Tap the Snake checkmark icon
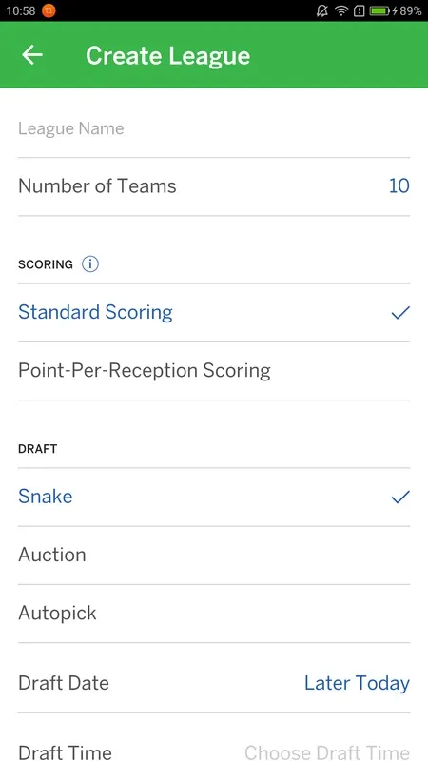The image size is (428, 761). tap(400, 497)
